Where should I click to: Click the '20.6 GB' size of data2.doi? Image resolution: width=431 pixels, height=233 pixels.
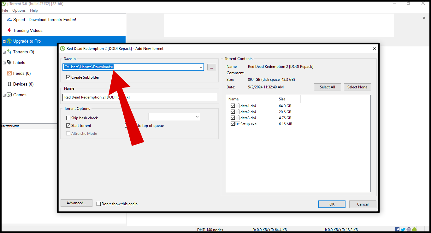pos(285,112)
